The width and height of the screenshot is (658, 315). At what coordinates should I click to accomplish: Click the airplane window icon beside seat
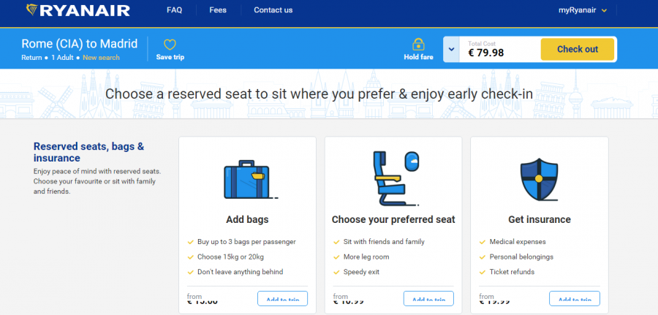coord(411,161)
